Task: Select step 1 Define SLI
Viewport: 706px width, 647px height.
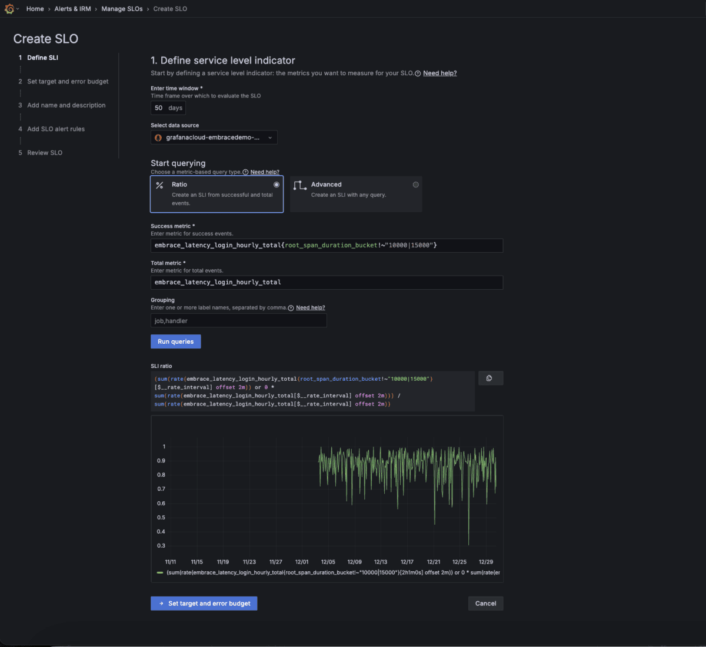Action: [x=42, y=58]
